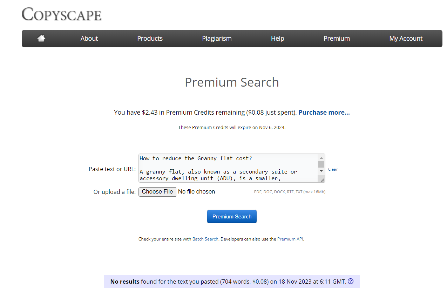Open the Premium menu

(337, 39)
